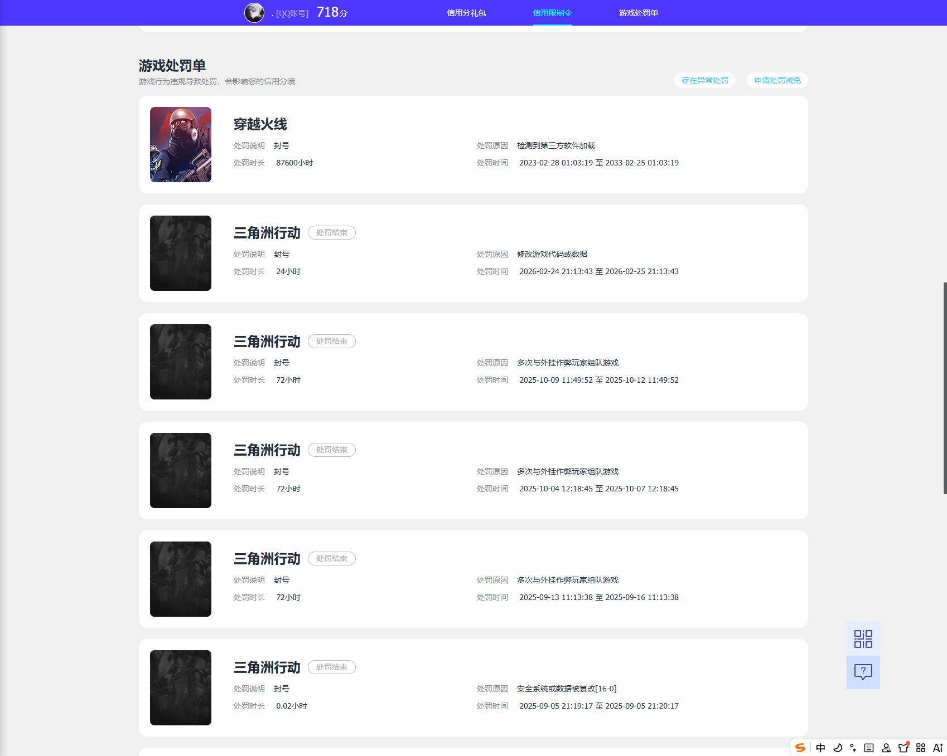Image resolution: width=947 pixels, height=756 pixels.
Task: Click the user account icon in IME bar
Action: (886, 748)
